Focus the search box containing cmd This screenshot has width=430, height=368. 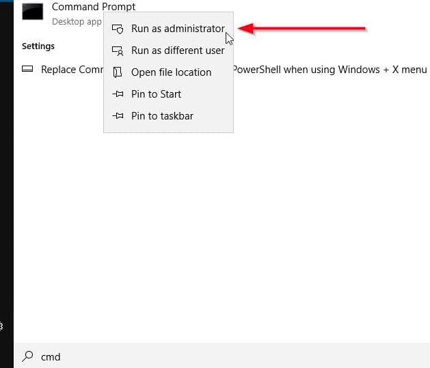click(x=205, y=356)
